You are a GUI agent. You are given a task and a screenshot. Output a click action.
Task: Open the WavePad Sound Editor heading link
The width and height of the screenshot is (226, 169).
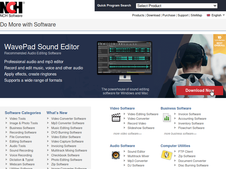click(42, 47)
